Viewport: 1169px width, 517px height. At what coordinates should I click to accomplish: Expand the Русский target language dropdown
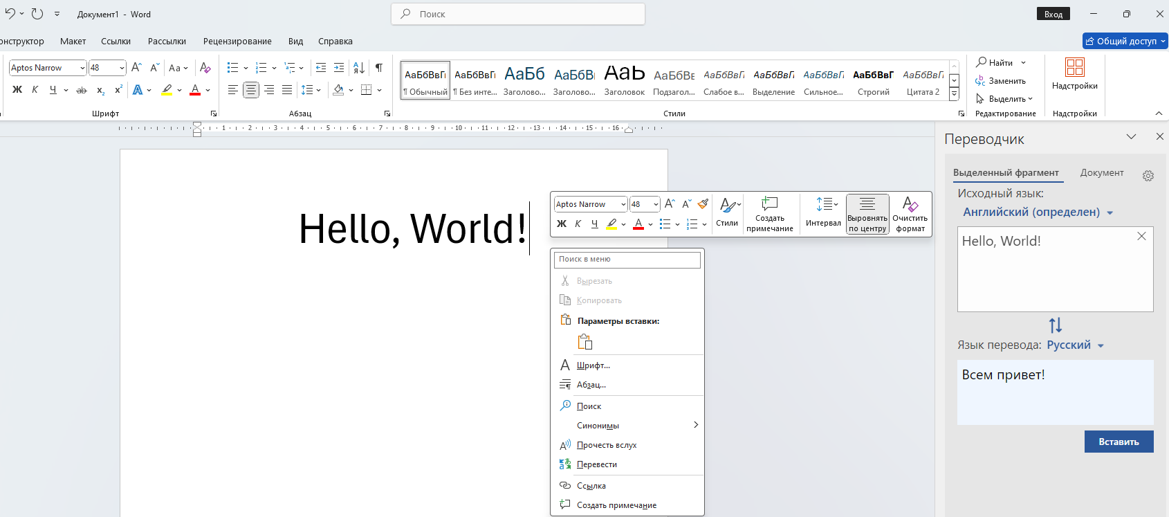1101,346
